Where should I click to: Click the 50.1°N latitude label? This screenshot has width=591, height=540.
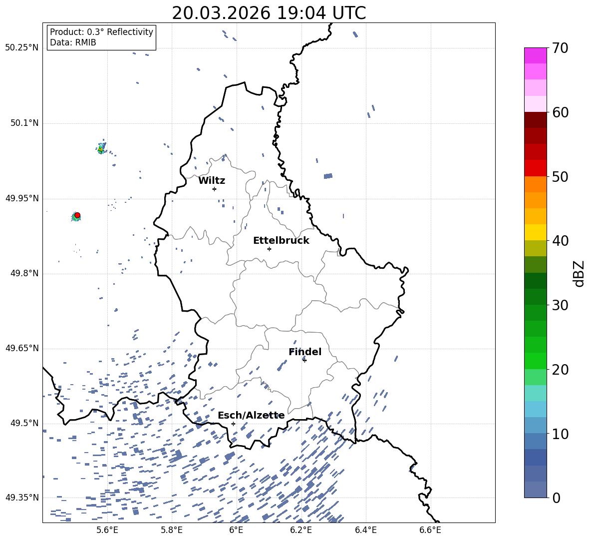(24, 123)
